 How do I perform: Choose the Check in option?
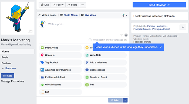[x=60, y=55]
